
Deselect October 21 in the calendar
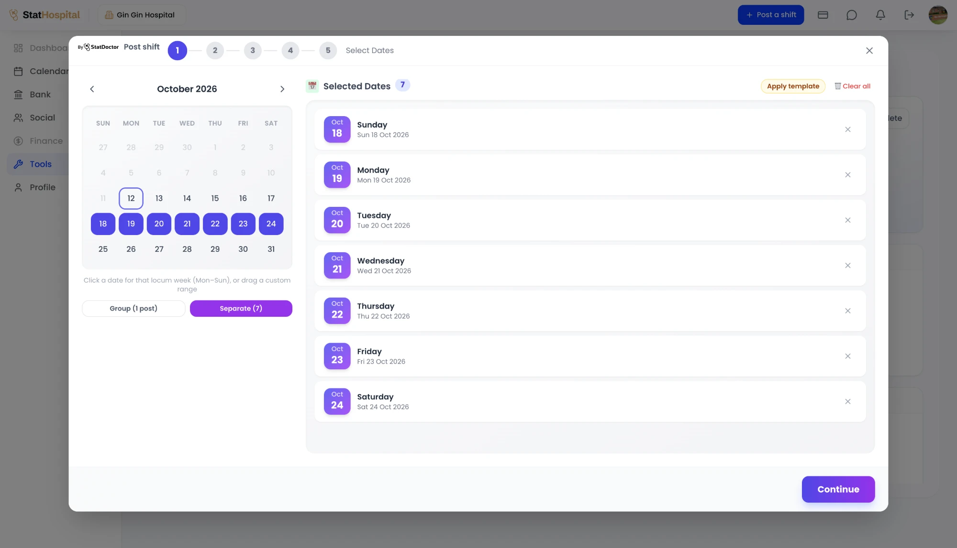click(187, 224)
